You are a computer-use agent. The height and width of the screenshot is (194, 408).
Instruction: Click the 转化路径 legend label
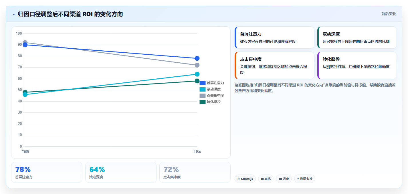tap(214, 102)
